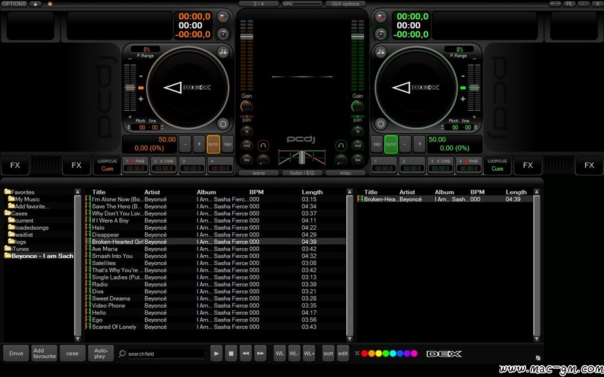The width and height of the screenshot is (604, 377).
Task: Toggle sync on the left deck
Action: pyautogui.click(x=213, y=145)
